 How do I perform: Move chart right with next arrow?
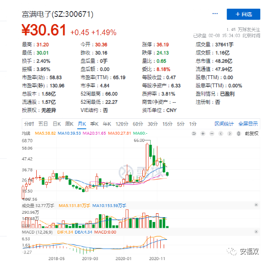pyautogui.click(x=230, y=134)
